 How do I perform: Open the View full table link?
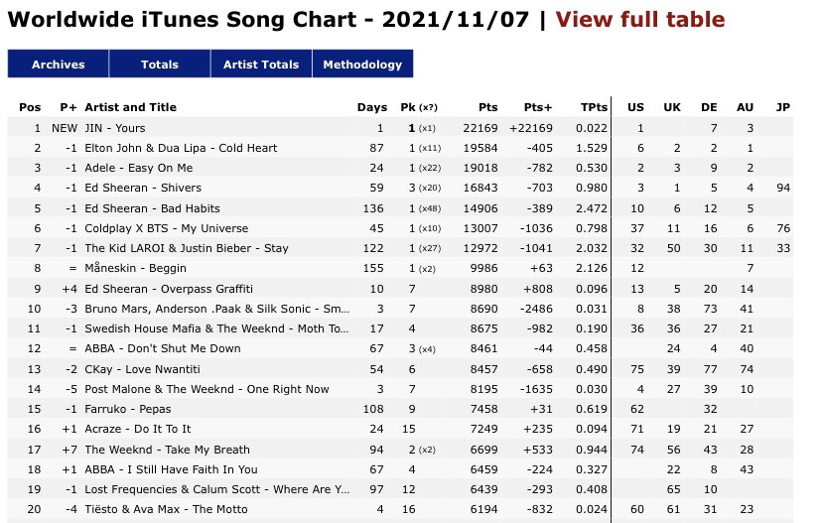(x=639, y=20)
